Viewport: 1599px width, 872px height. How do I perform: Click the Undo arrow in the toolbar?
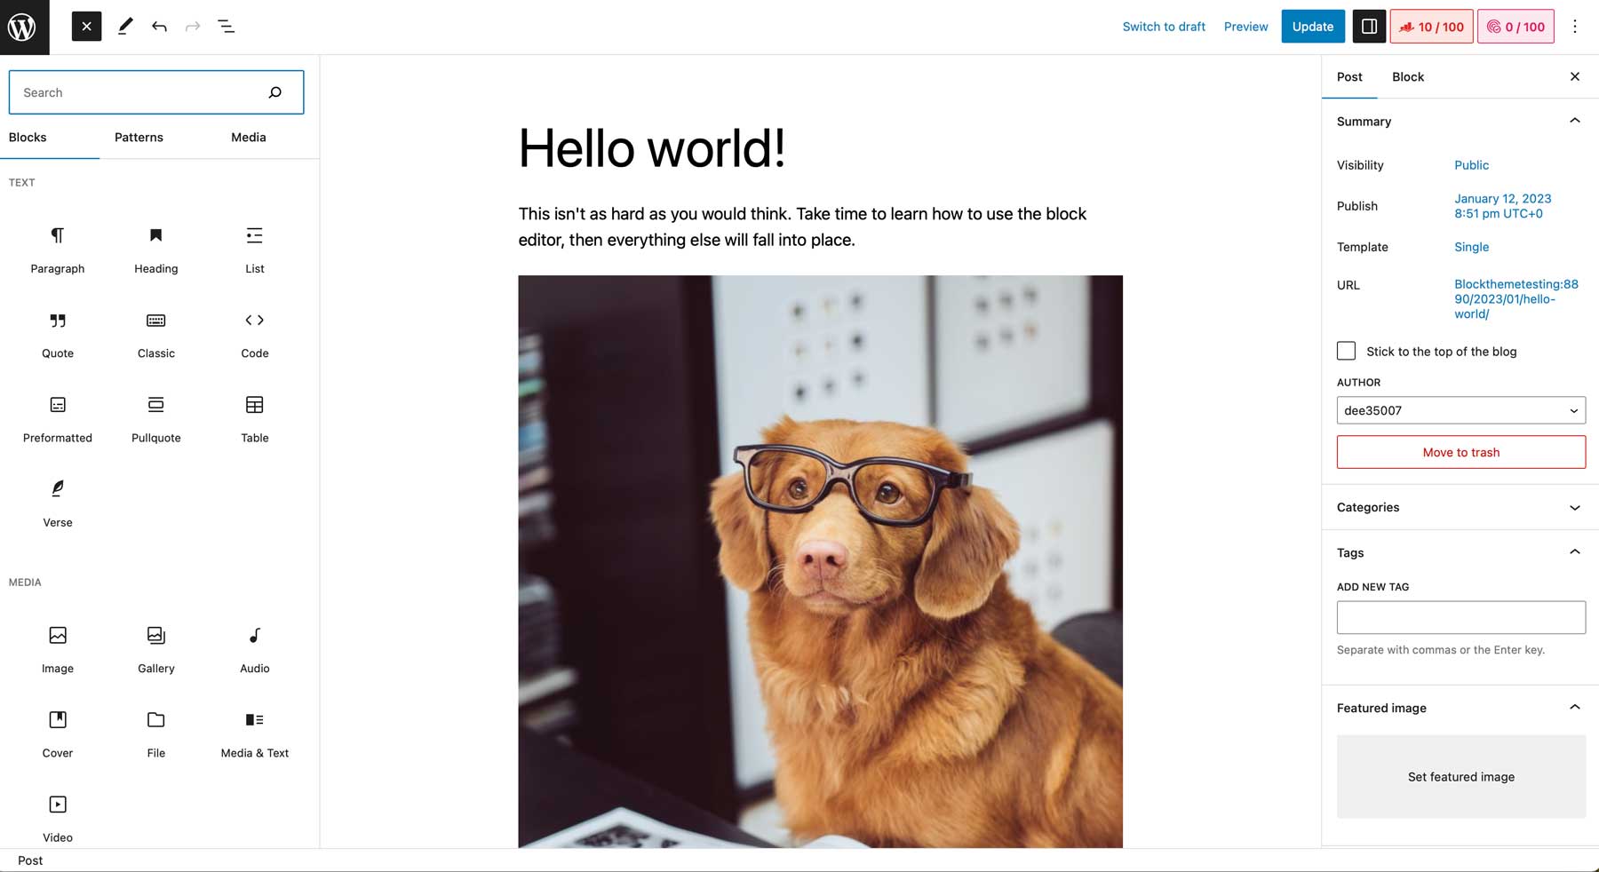click(x=159, y=27)
